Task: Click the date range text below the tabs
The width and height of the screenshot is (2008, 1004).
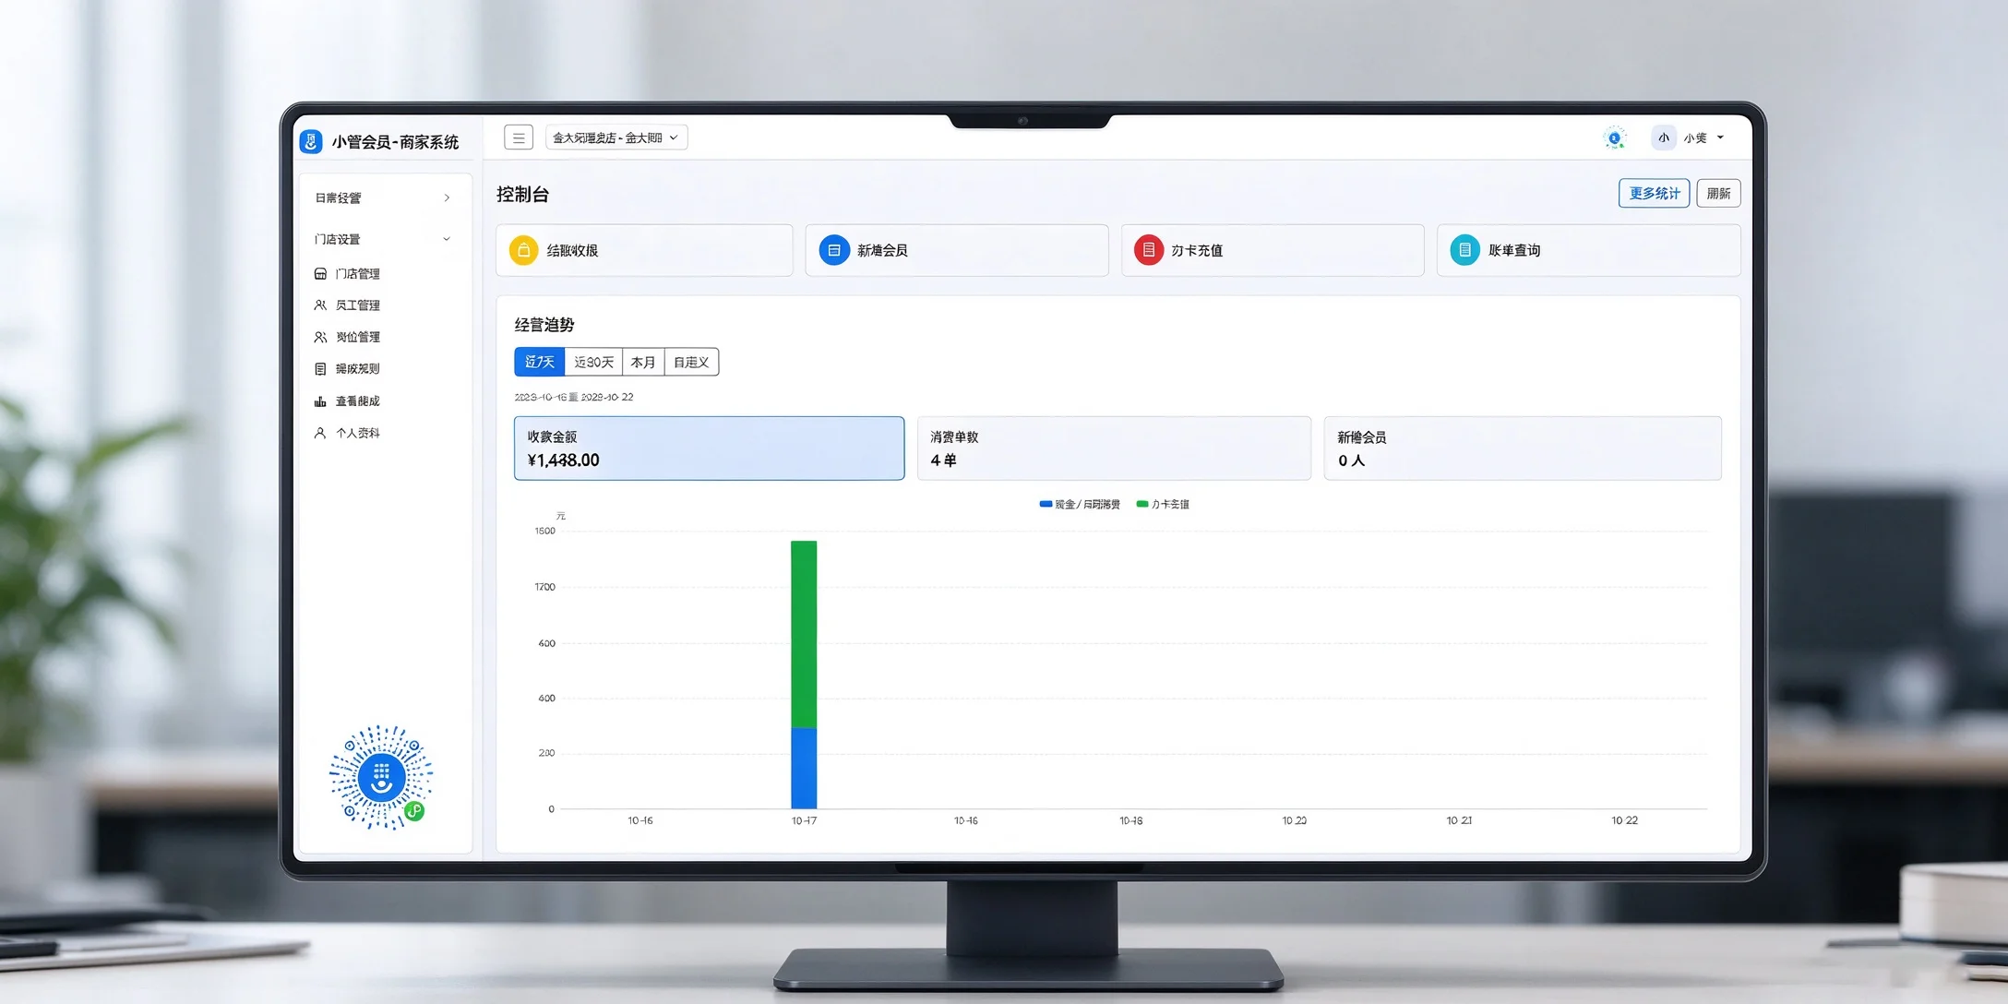Action: [574, 397]
